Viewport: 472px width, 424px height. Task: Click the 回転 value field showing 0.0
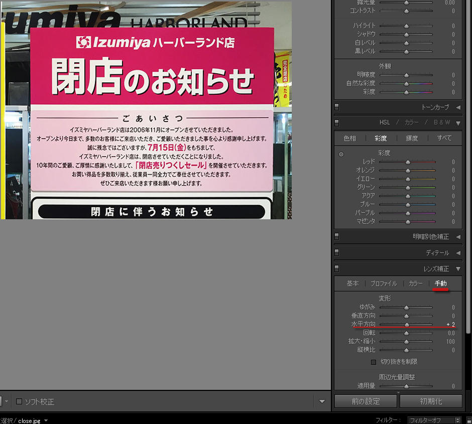pos(451,333)
